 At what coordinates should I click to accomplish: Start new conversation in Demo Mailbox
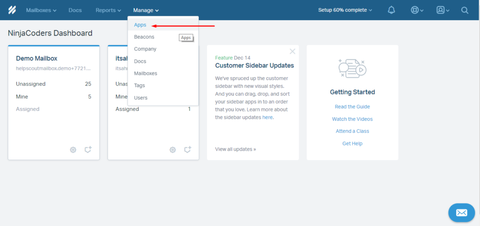tap(88, 150)
